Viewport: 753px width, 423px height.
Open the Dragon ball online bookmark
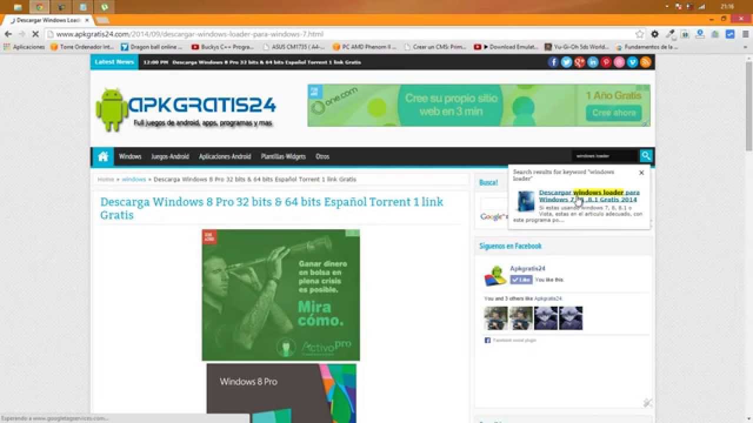152,47
